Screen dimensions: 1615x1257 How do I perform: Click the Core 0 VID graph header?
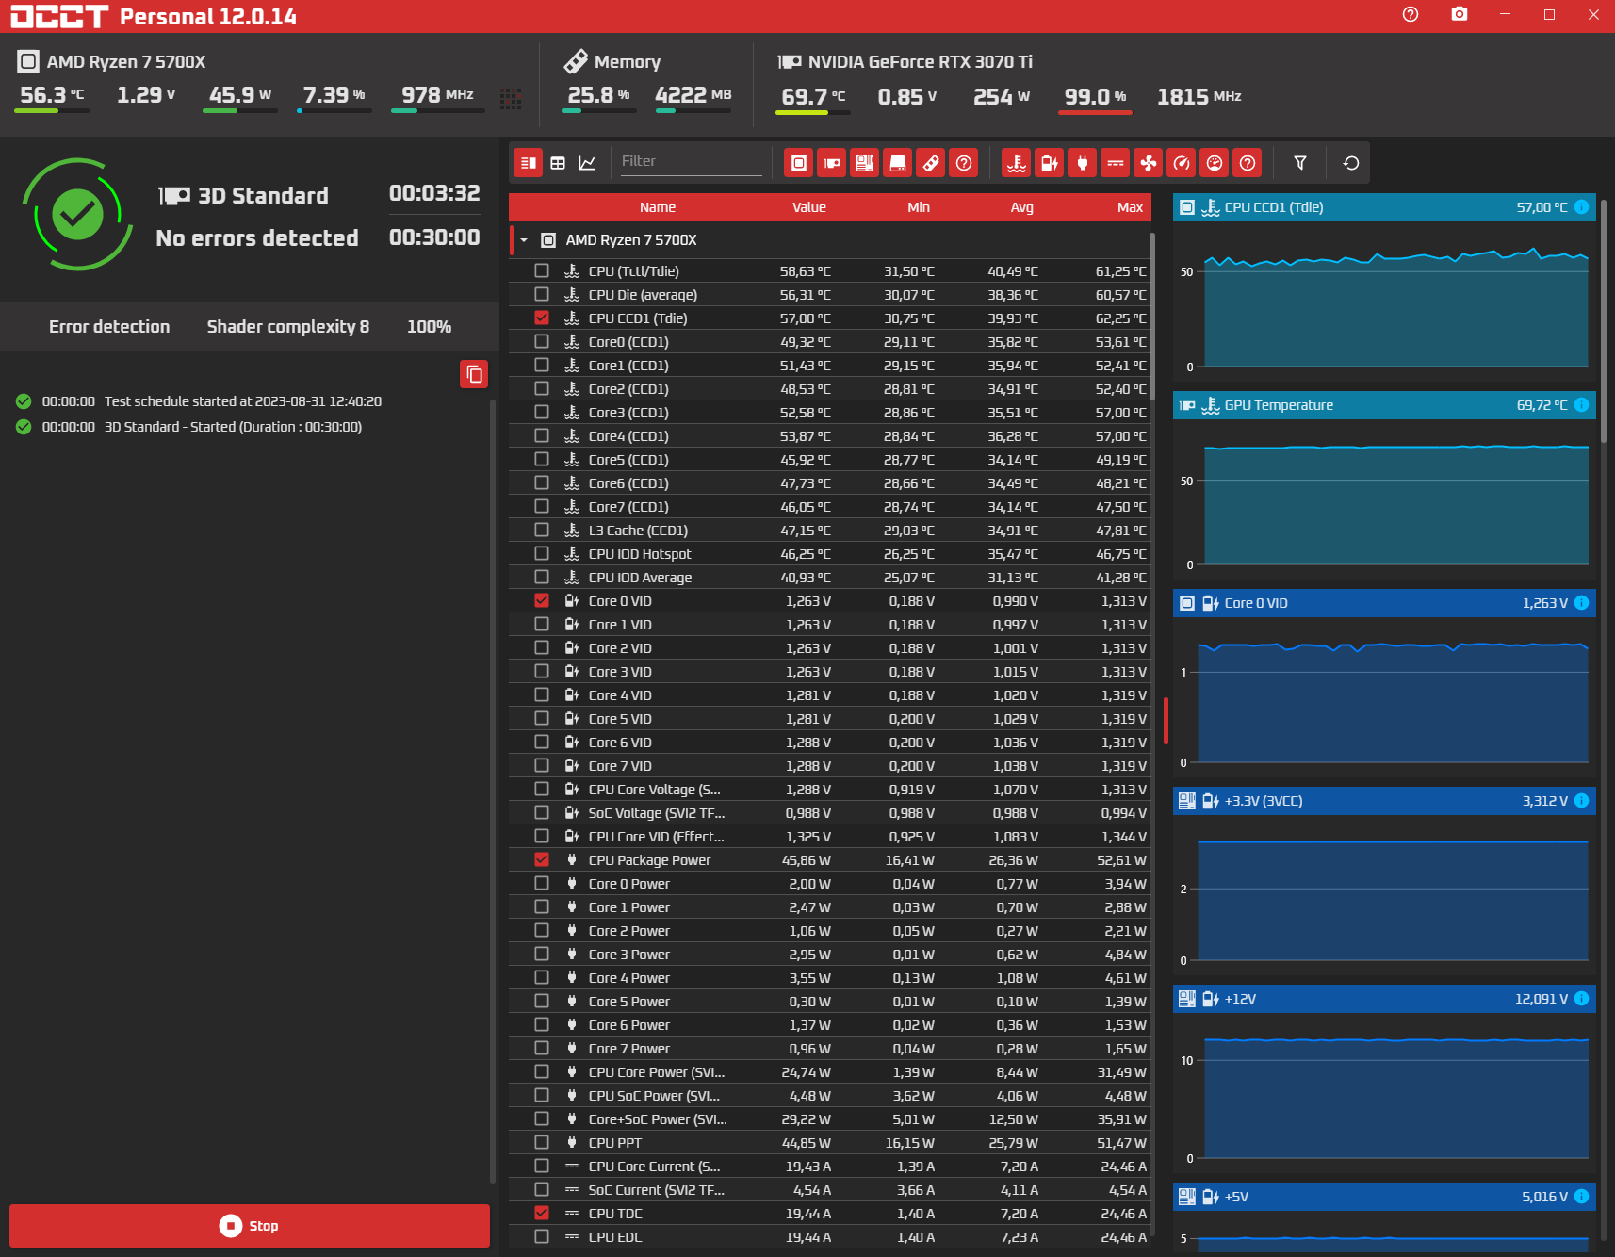[x=1384, y=603]
